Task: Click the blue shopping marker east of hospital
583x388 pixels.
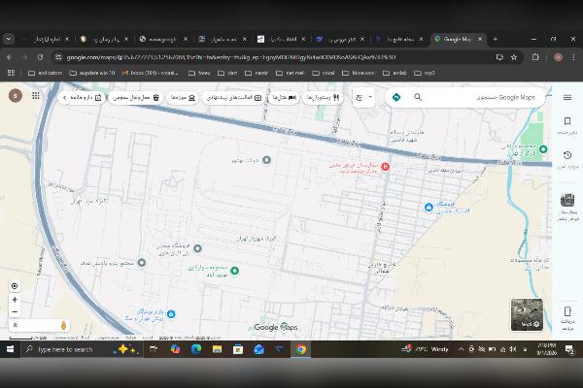Action: 429,208
